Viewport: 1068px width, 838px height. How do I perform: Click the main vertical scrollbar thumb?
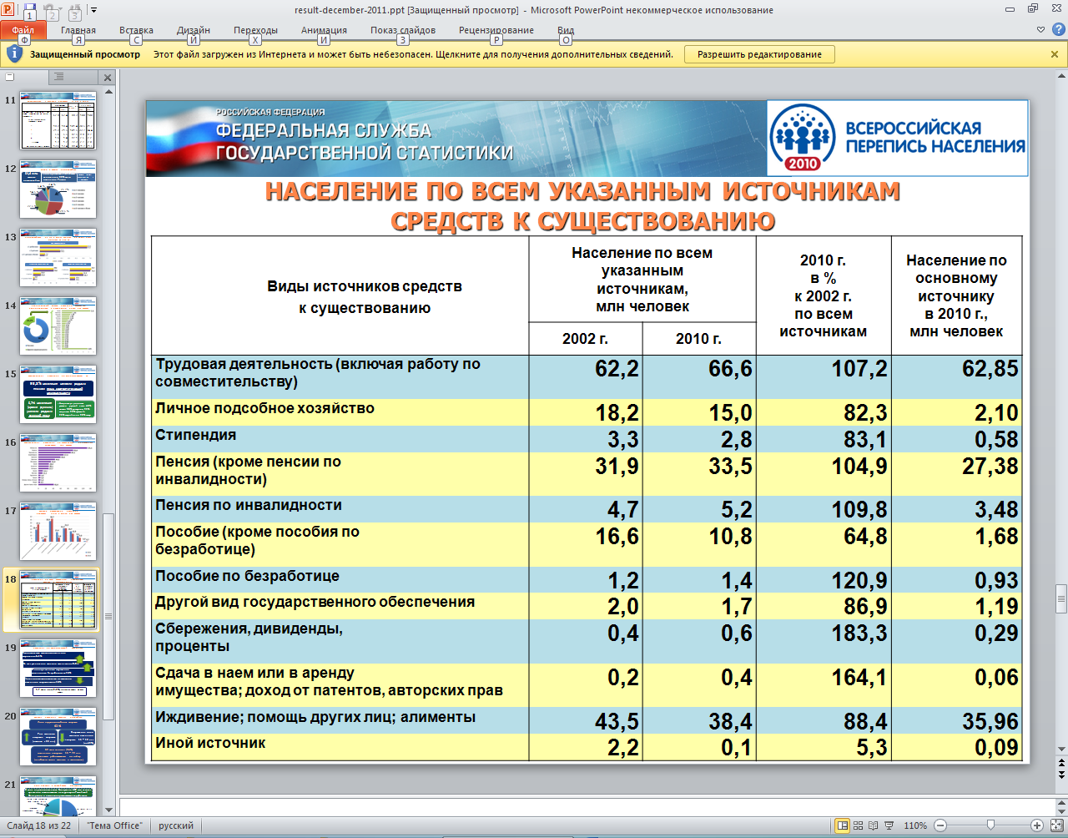pos(1060,598)
